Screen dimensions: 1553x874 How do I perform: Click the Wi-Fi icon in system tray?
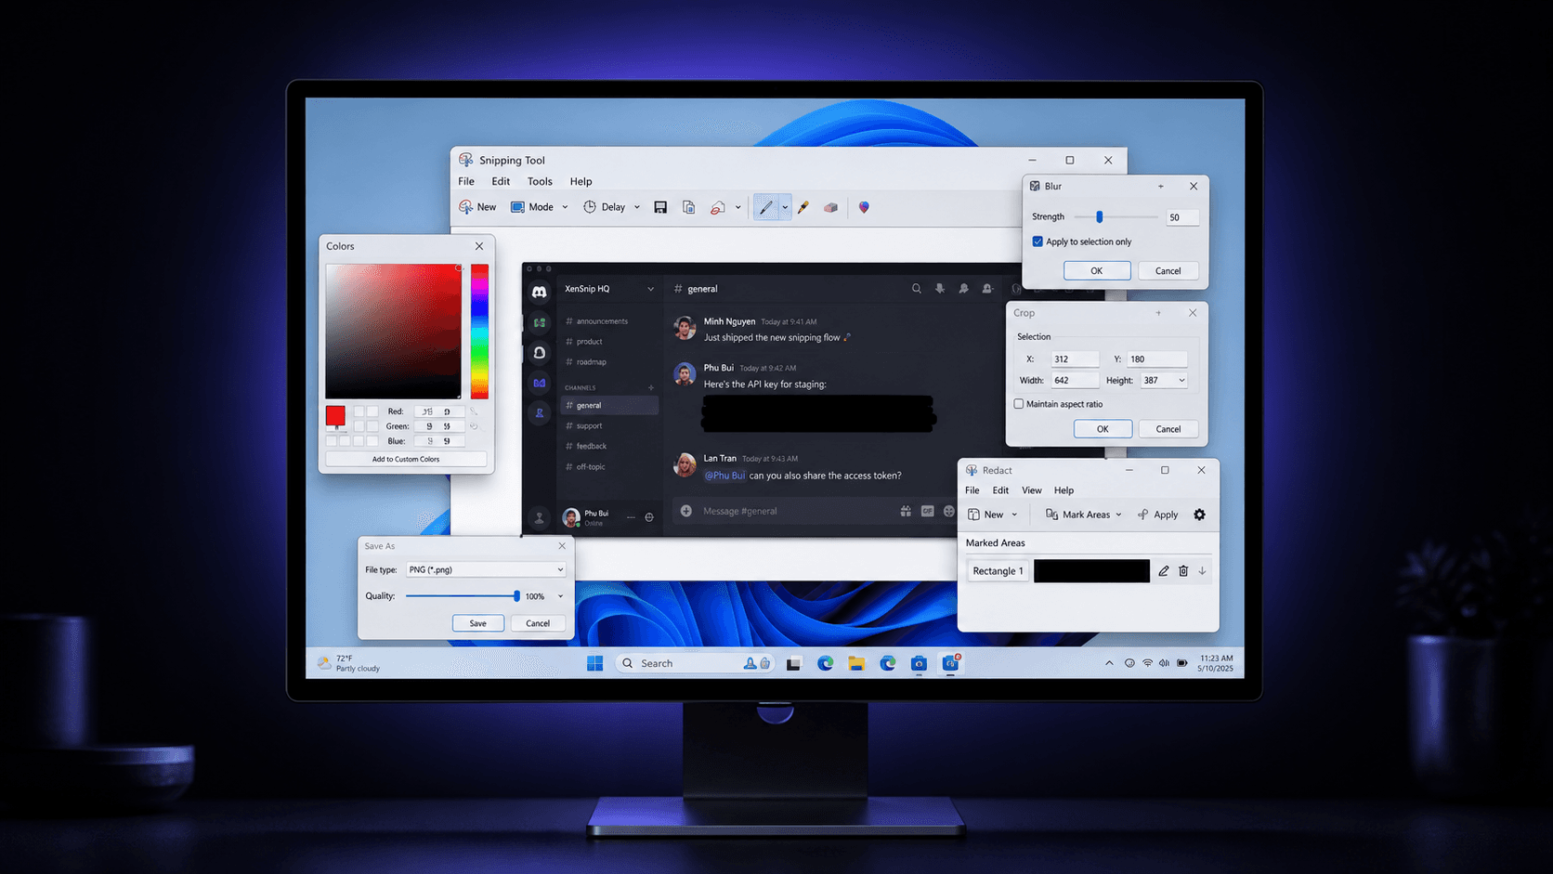tap(1147, 663)
